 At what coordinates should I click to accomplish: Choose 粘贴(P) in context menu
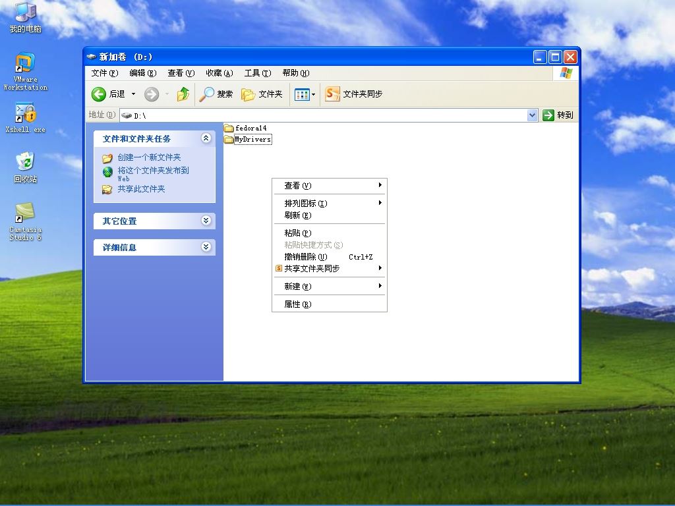330,233
